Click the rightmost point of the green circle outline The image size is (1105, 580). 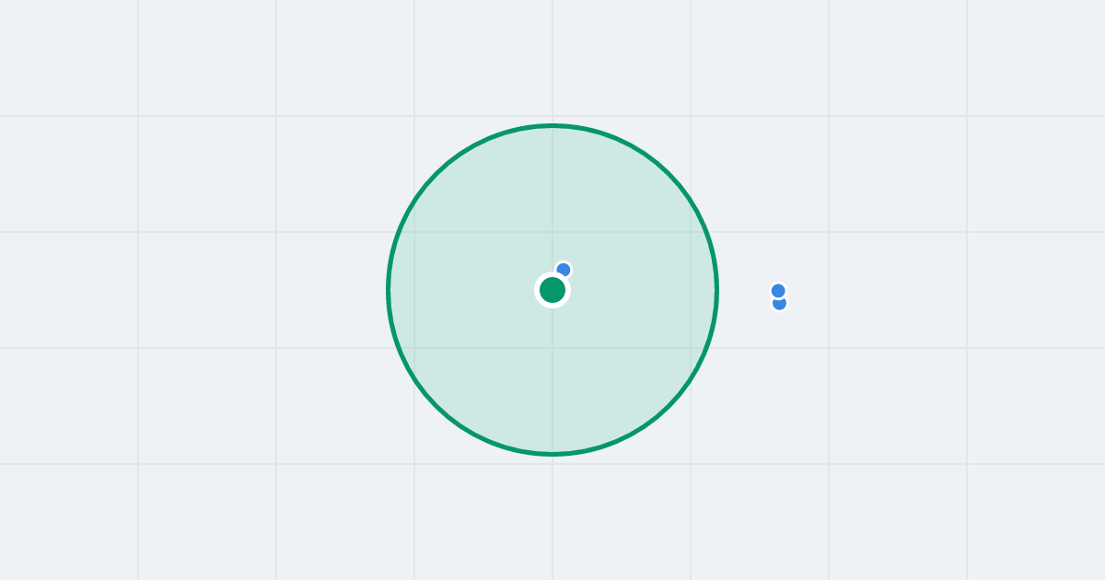[x=716, y=290]
